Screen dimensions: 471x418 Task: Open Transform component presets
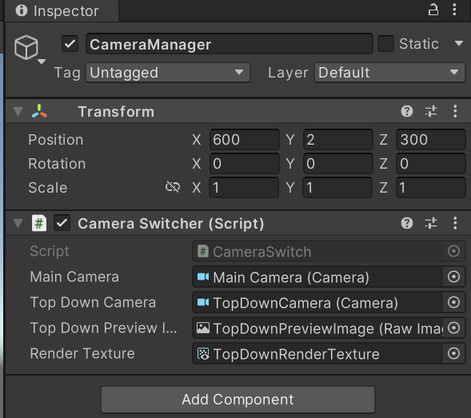pos(431,111)
